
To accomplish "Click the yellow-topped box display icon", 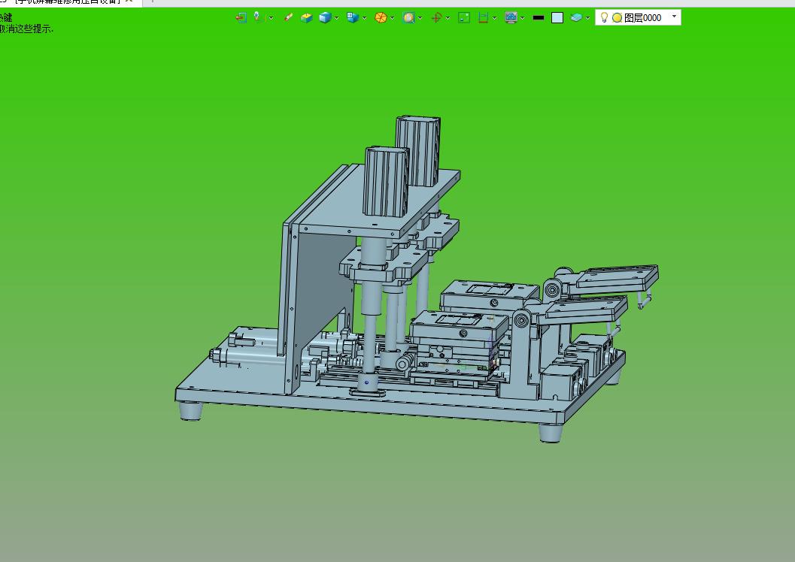I will click(306, 18).
